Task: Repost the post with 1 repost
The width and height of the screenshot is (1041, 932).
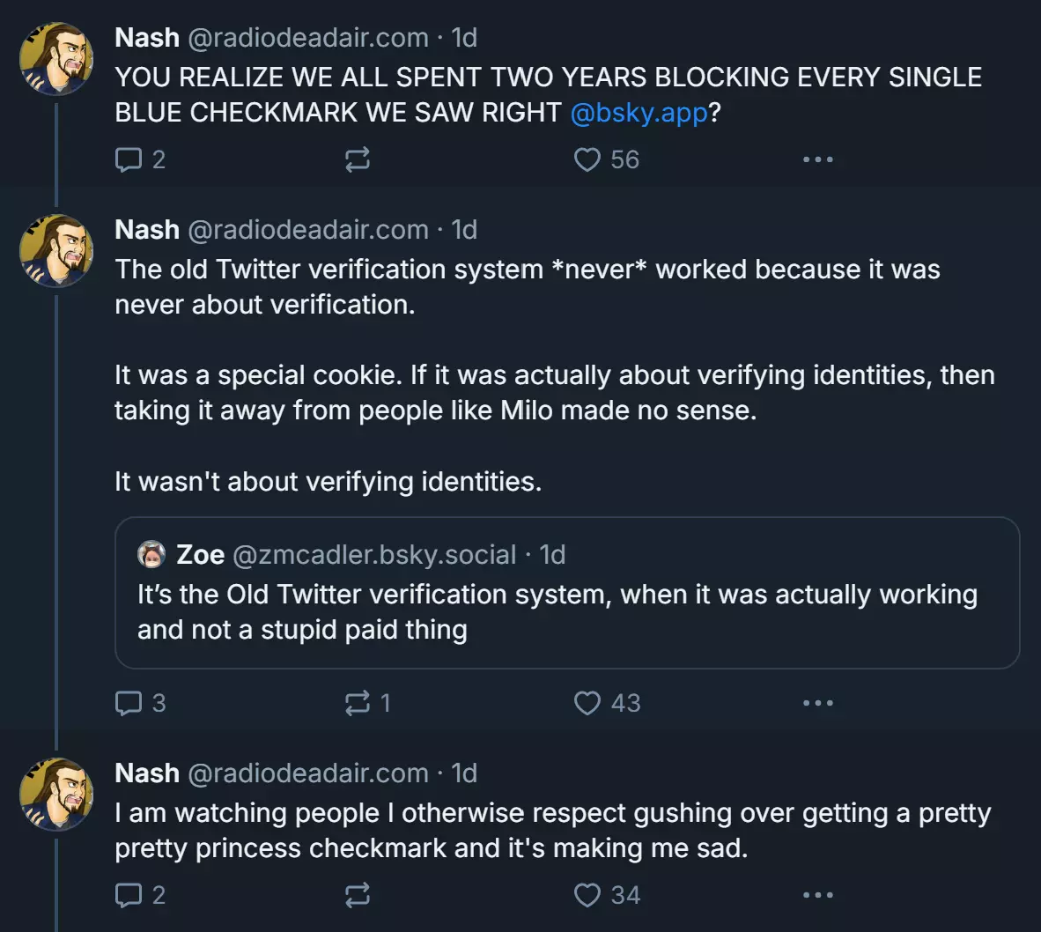Action: (x=367, y=703)
